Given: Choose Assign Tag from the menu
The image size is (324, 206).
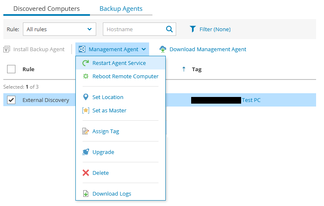Looking at the screenshot, I should click(x=120, y=131).
